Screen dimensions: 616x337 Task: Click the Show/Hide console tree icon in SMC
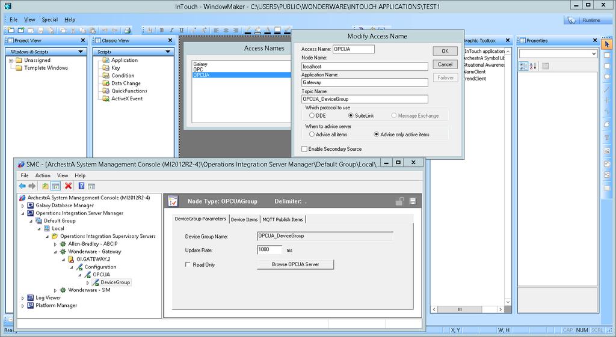[x=55, y=186]
